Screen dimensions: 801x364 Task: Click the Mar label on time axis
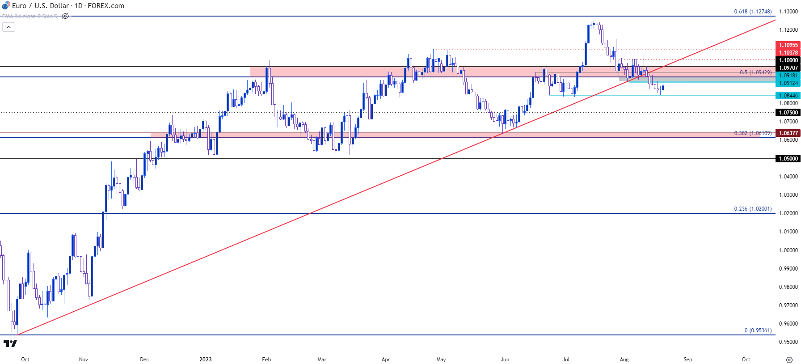click(x=322, y=360)
